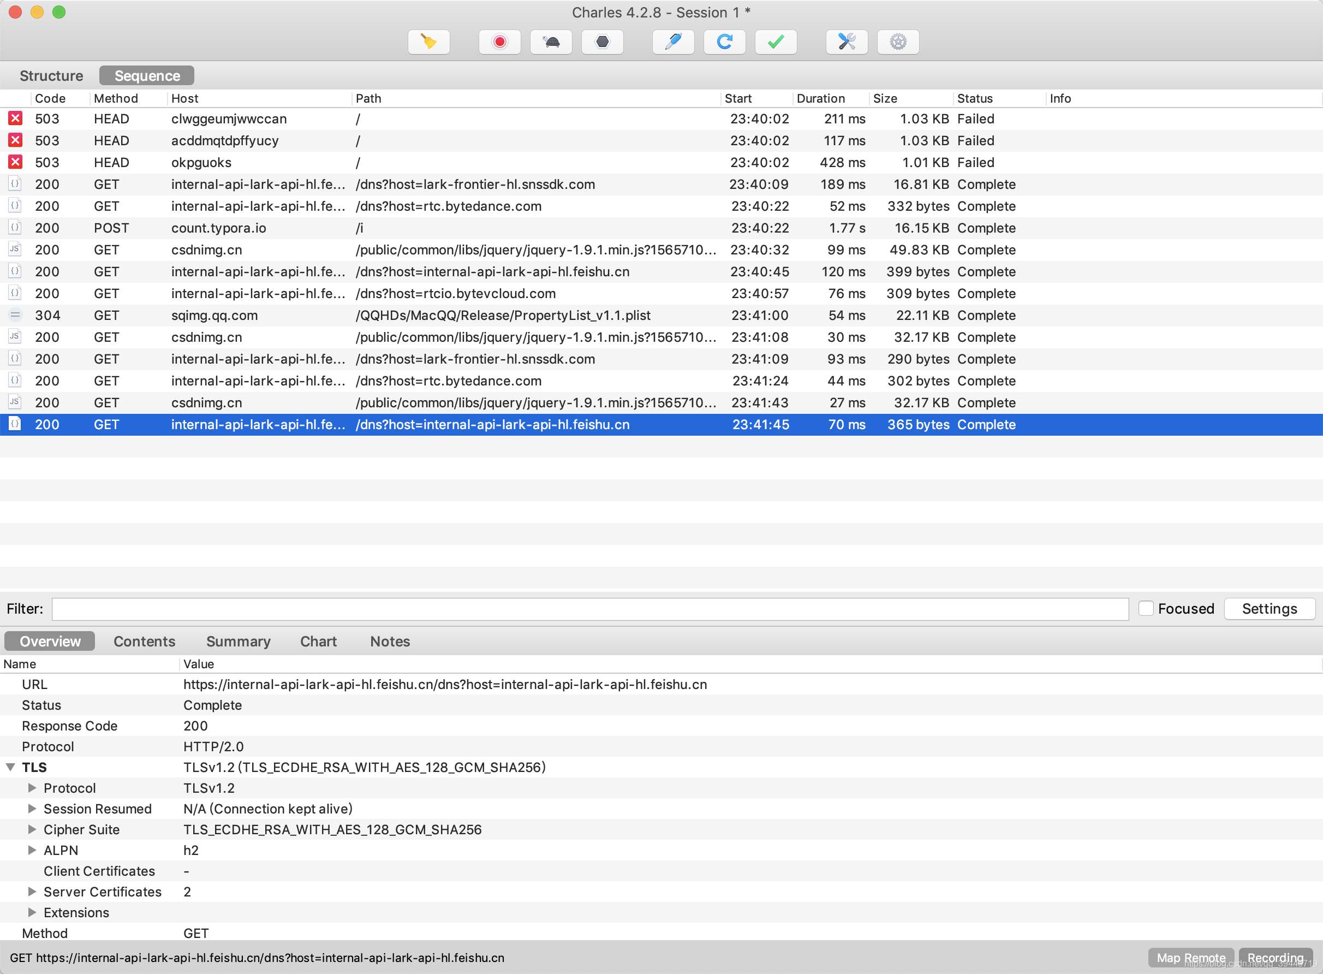Stop recording with the red record button
This screenshot has height=974, width=1323.
coord(499,42)
